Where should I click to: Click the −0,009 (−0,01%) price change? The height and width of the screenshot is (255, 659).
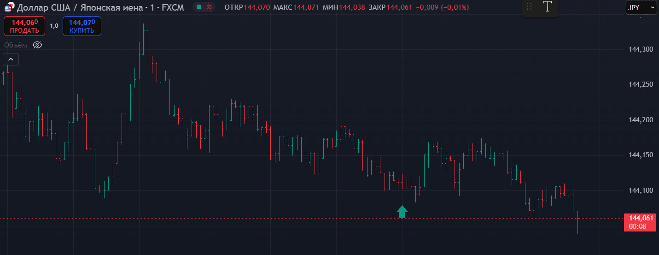tap(442, 7)
